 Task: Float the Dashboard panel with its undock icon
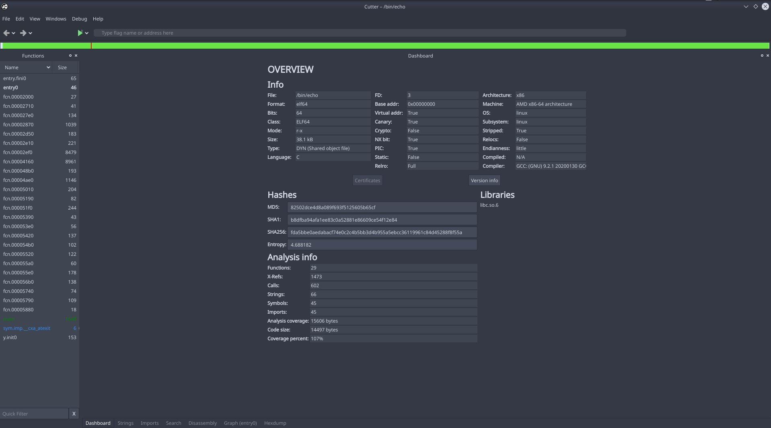pyautogui.click(x=762, y=56)
